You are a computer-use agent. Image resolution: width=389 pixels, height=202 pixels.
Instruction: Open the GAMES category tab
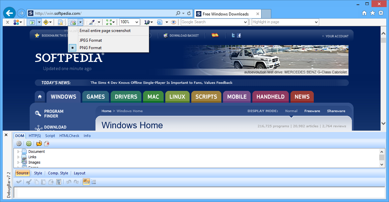click(x=96, y=97)
